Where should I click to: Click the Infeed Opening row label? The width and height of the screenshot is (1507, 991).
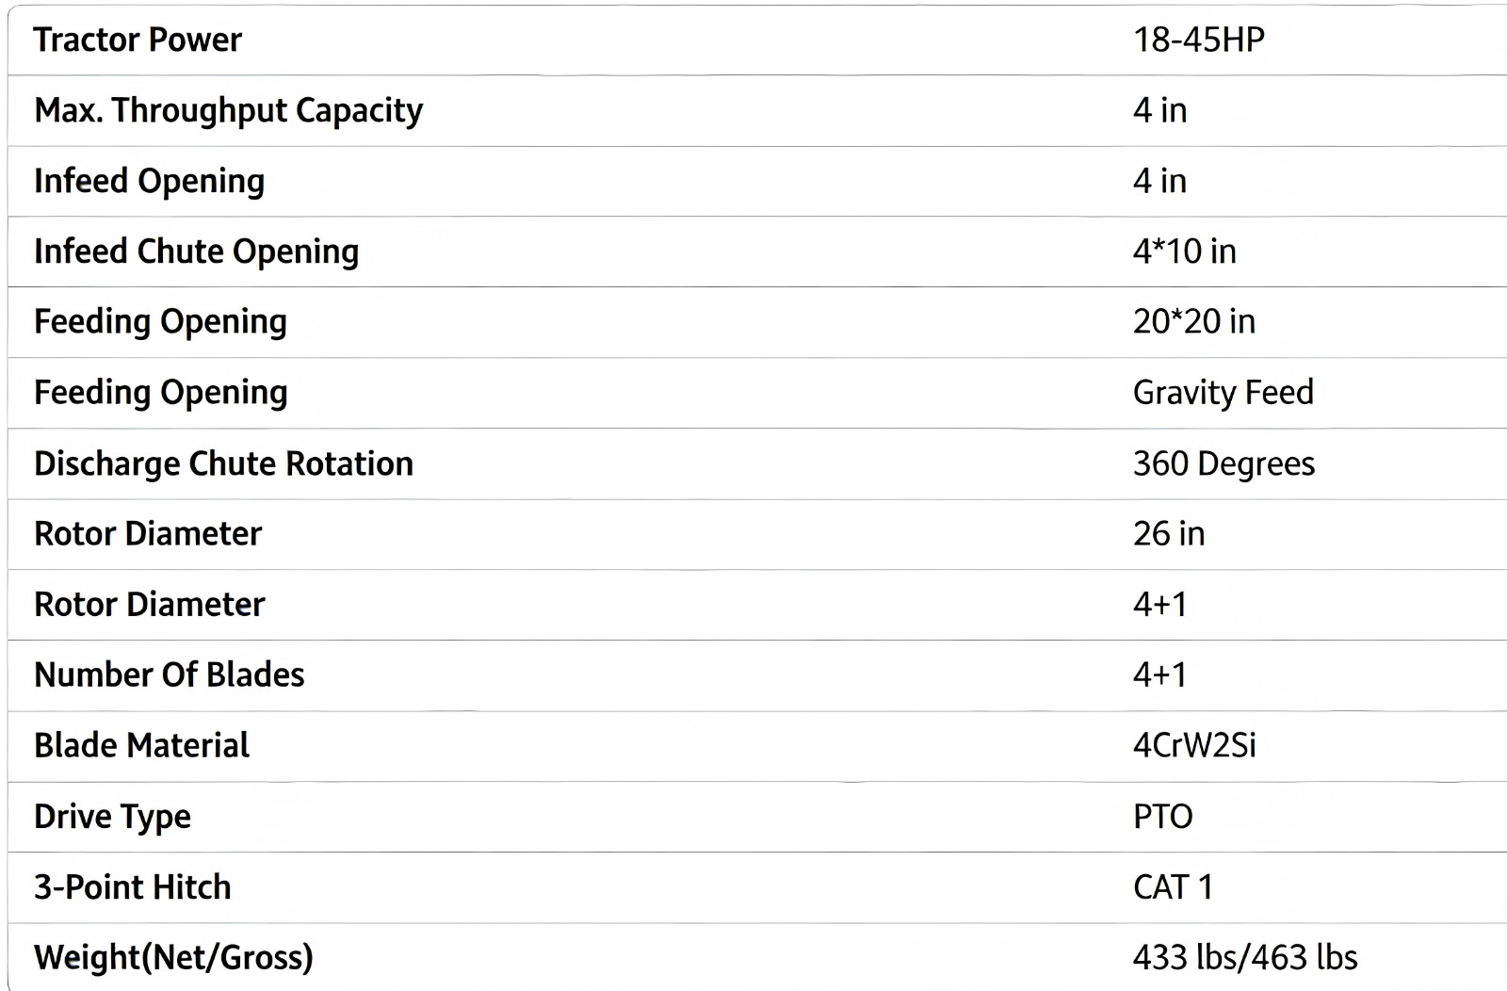pyautogui.click(x=149, y=181)
